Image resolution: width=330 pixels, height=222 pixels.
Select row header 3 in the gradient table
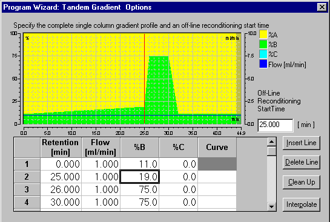point(27,189)
